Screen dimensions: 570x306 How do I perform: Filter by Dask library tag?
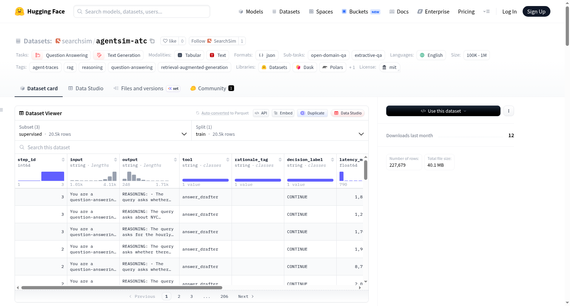coord(305,67)
